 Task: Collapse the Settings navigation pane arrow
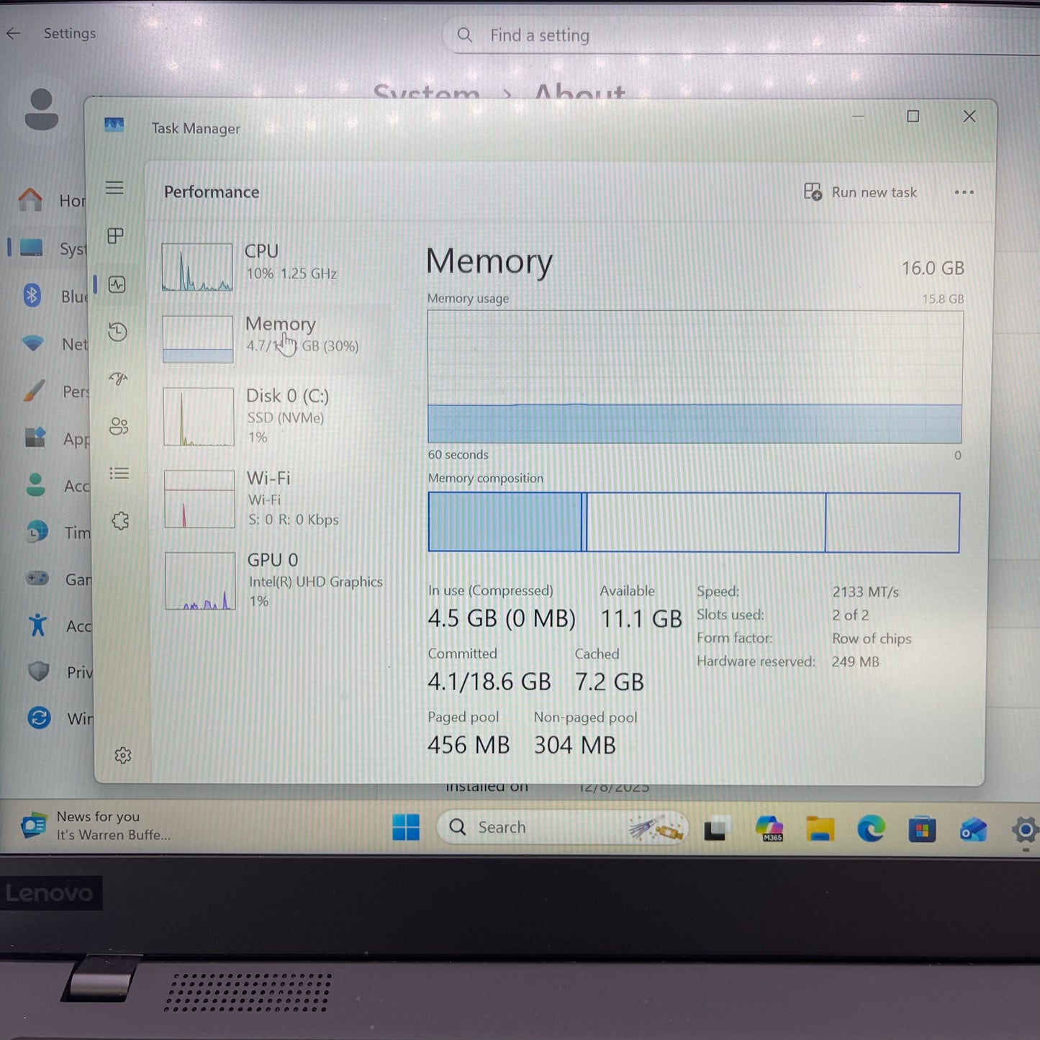(13, 33)
